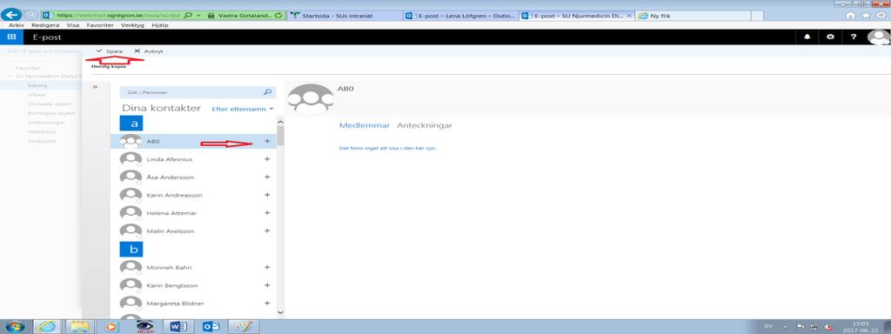Image resolution: width=891 pixels, height=334 pixels.
Task: Open the Paint icon in taskbar
Action: click(244, 327)
